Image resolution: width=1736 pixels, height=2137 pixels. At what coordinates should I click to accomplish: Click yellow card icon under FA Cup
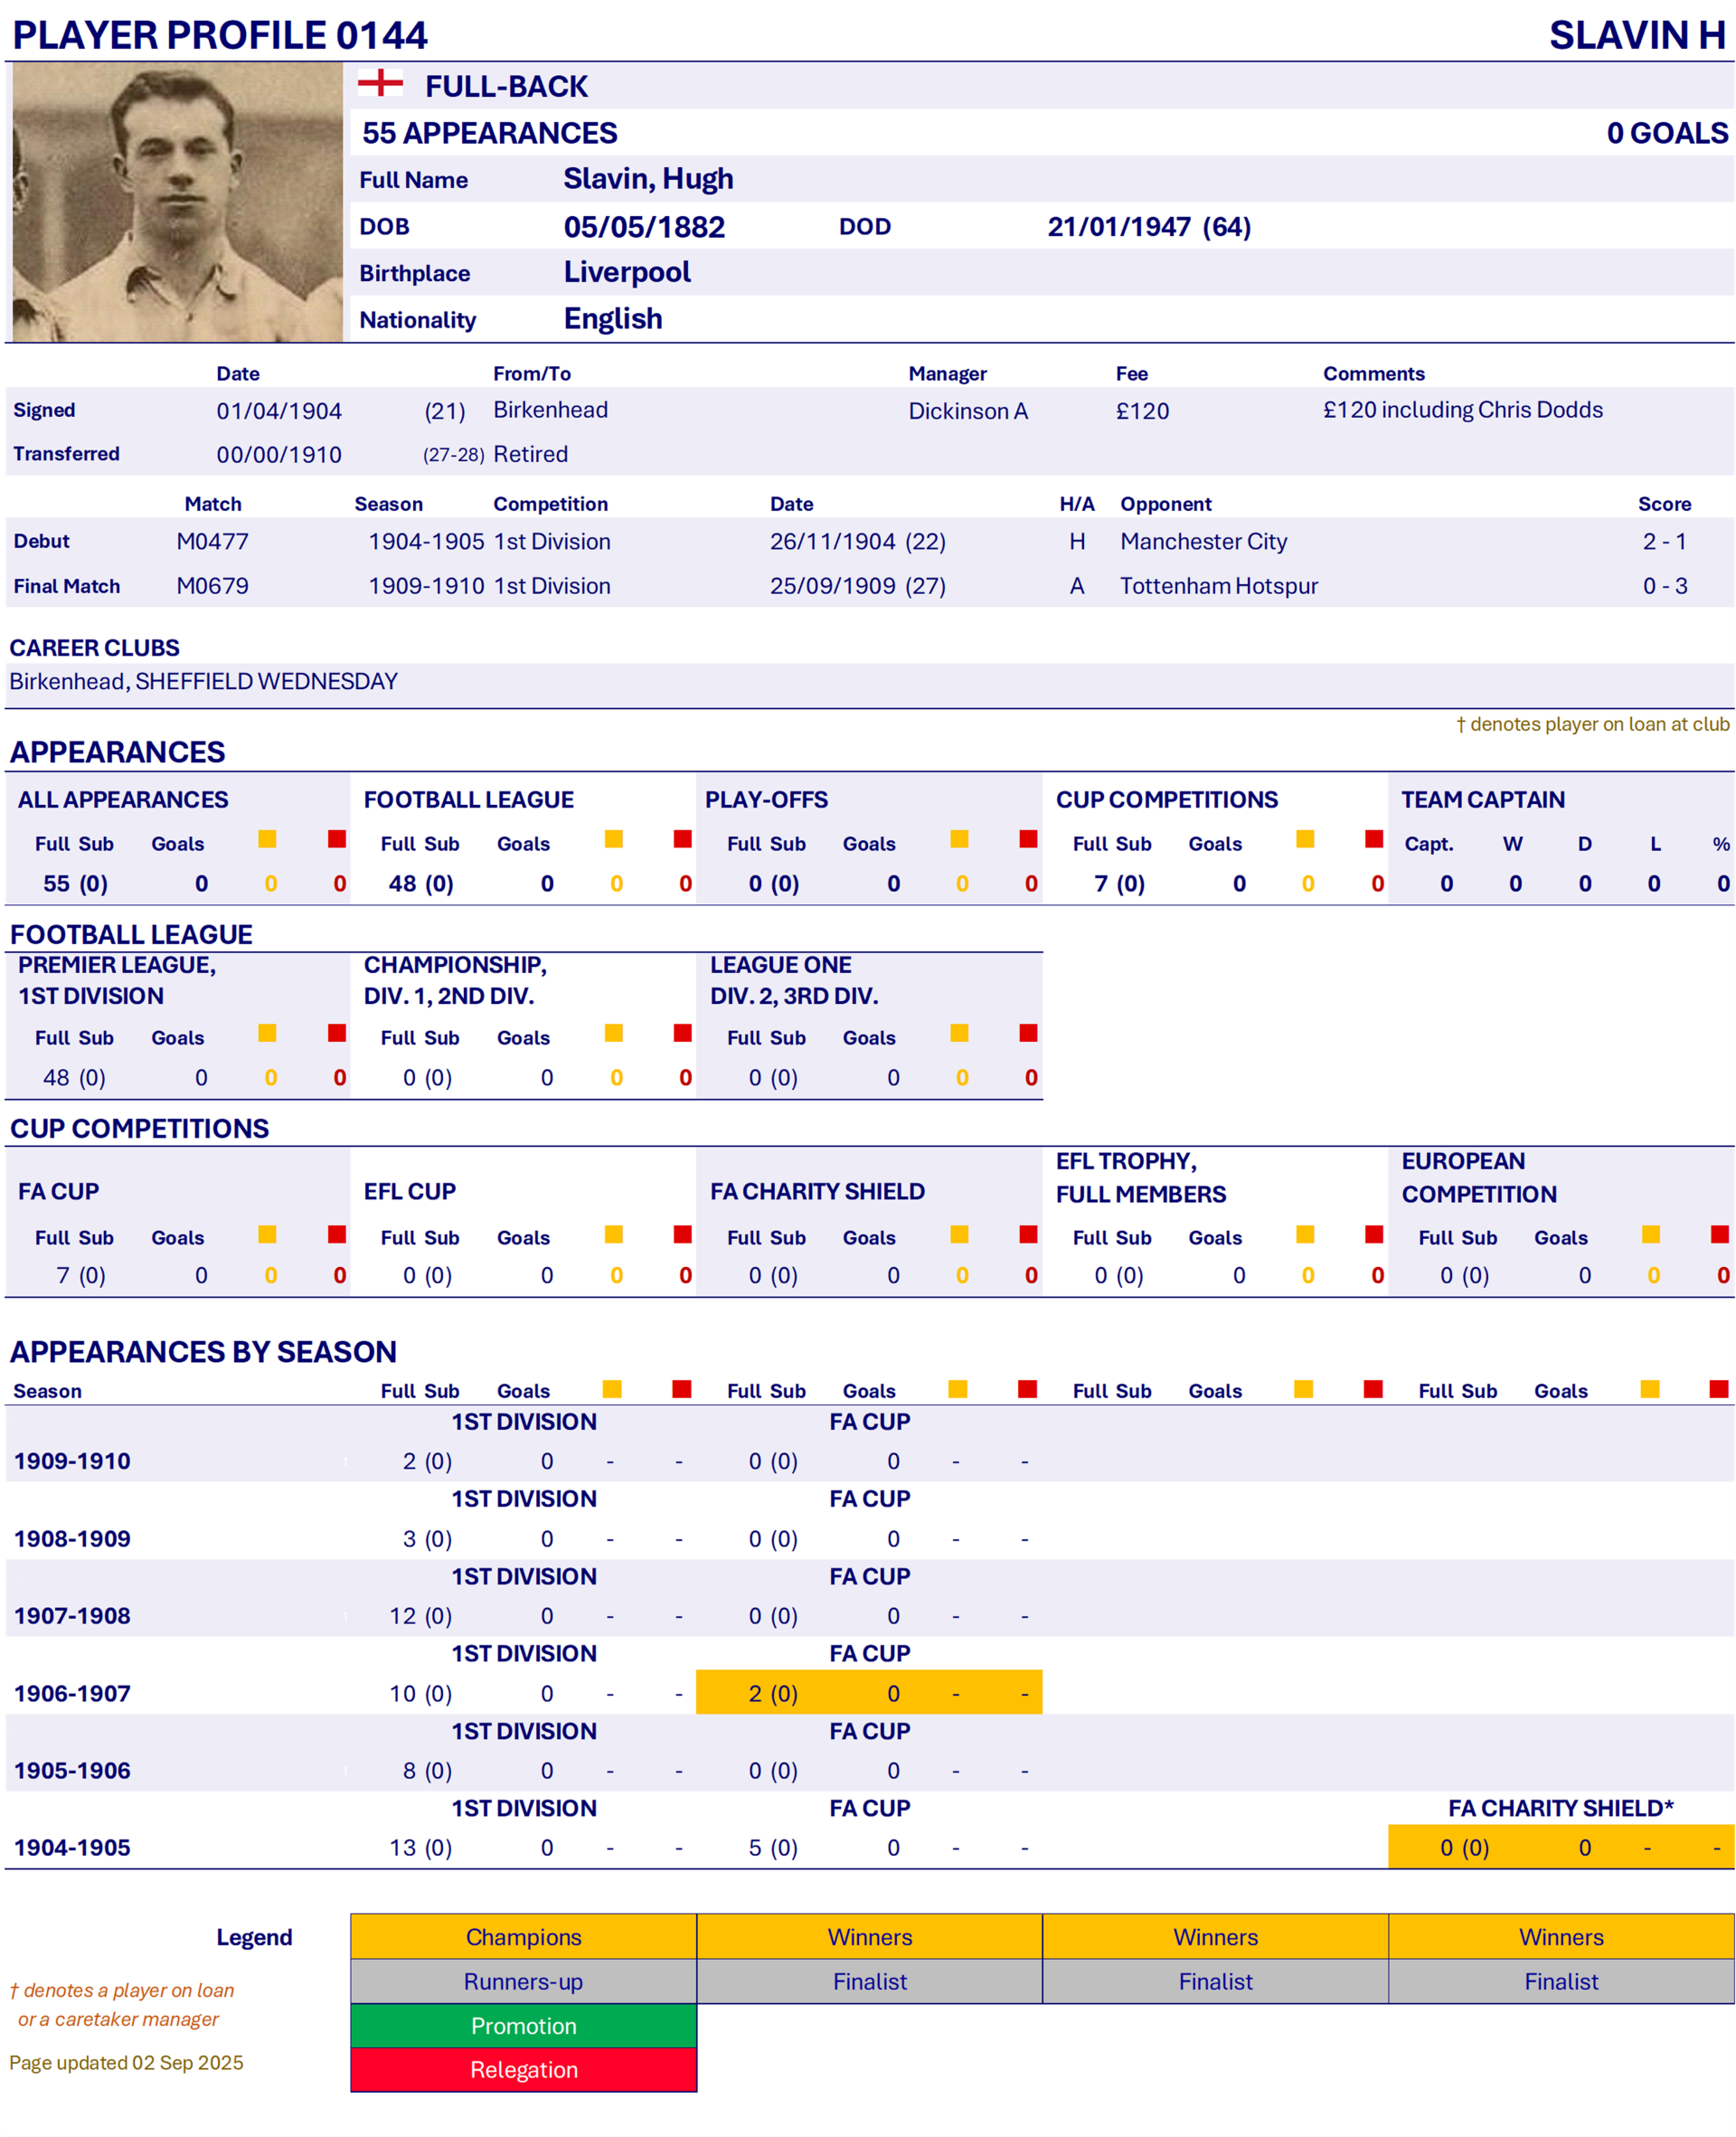267,1234
